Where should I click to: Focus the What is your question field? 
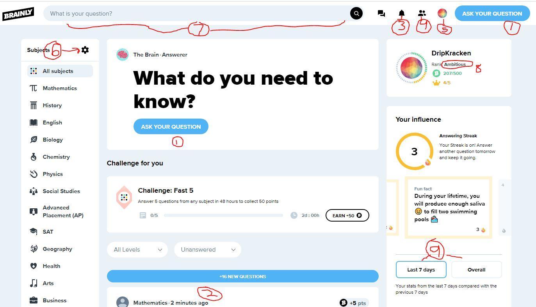click(197, 14)
